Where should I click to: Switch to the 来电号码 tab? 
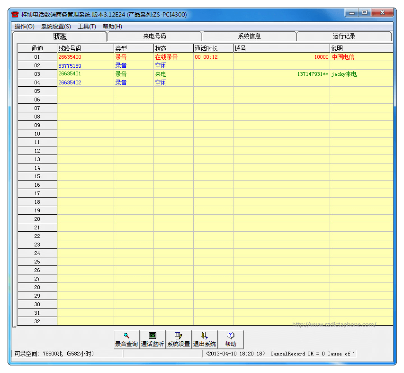tap(154, 36)
